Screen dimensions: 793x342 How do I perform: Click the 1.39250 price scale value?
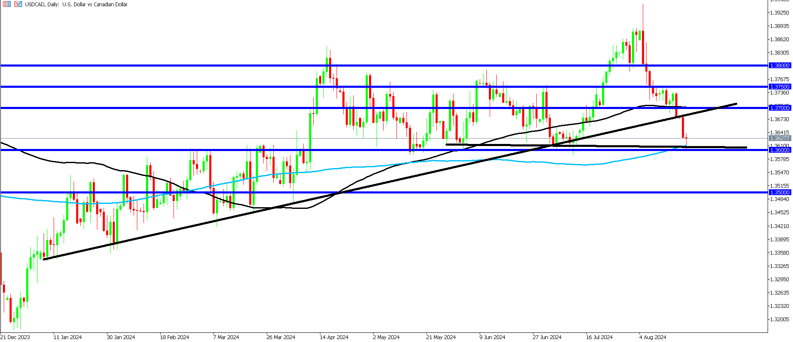tap(780, 13)
